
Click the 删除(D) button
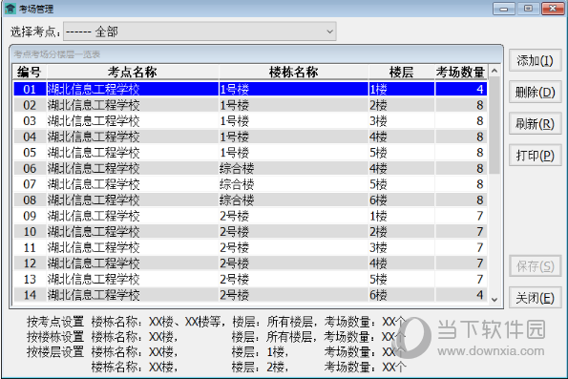[535, 93]
